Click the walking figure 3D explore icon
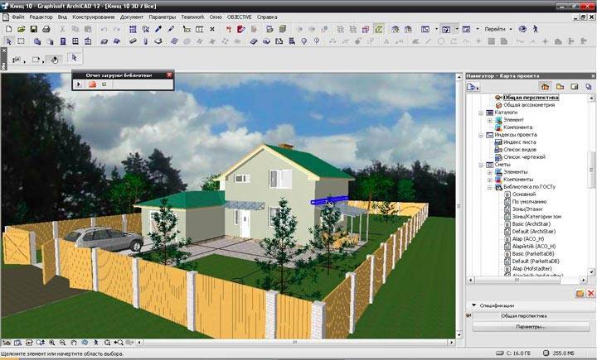 click(535, 29)
